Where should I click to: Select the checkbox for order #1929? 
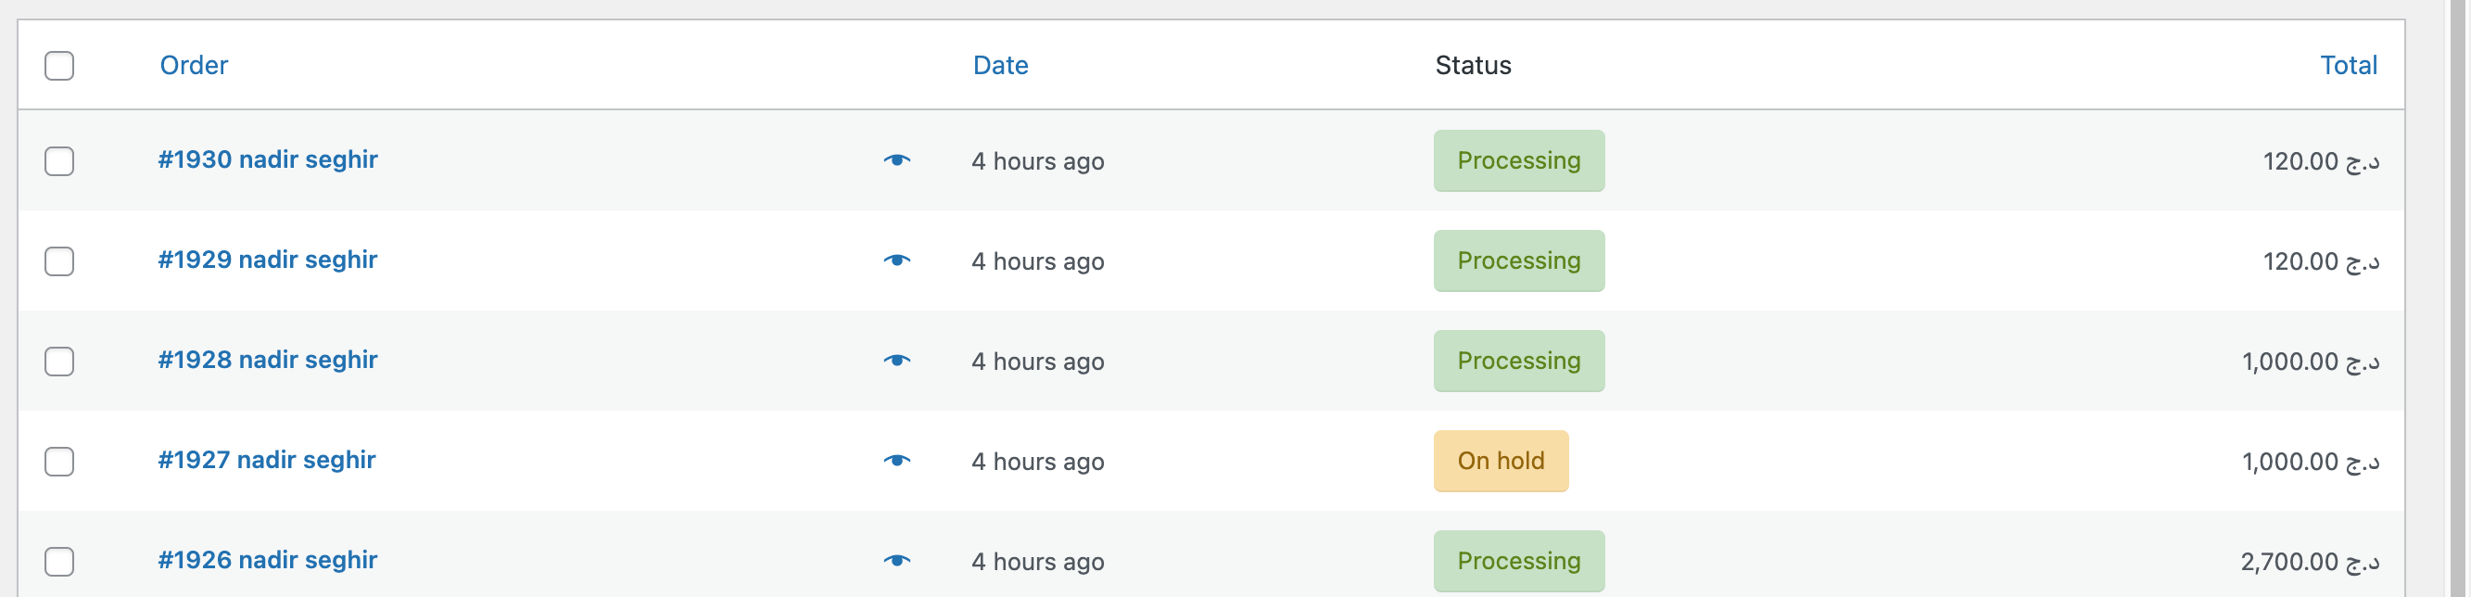click(x=58, y=260)
